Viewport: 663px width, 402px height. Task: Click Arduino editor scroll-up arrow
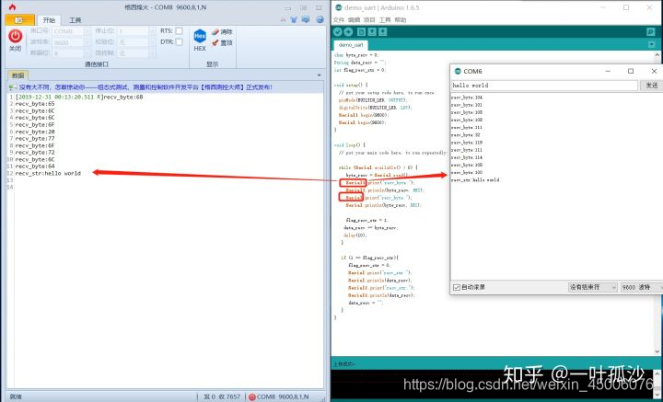[657, 55]
